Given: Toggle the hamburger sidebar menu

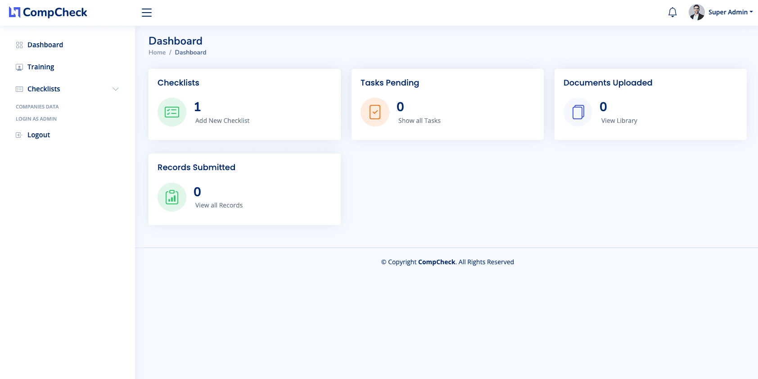Looking at the screenshot, I should coord(147,13).
